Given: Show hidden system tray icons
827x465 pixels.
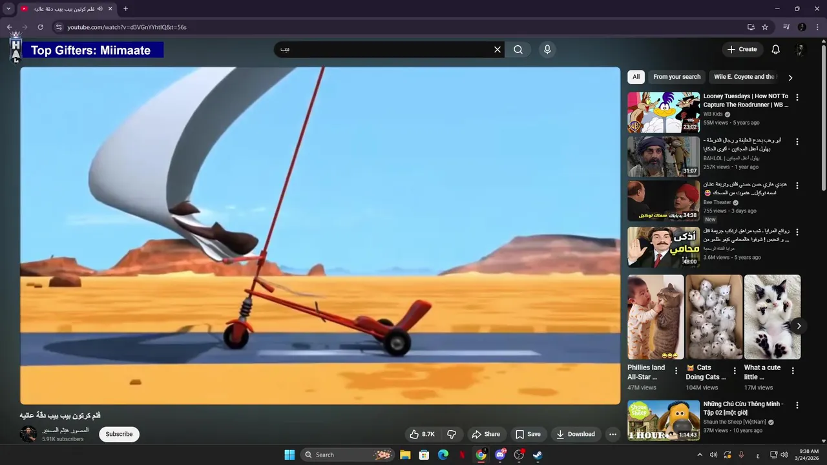Looking at the screenshot, I should [699, 455].
